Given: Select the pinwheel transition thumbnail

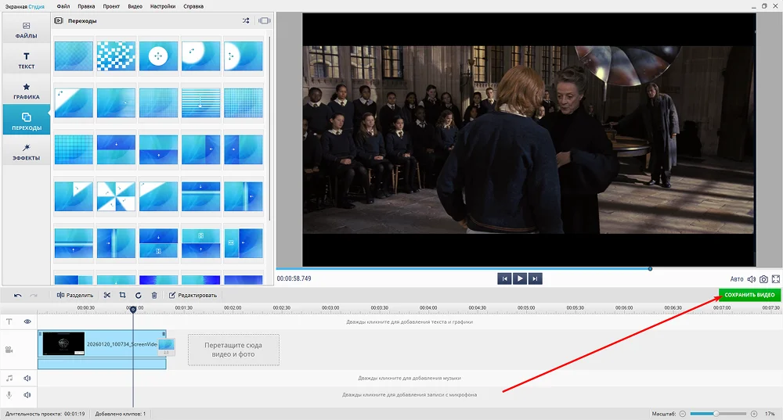Looking at the screenshot, I should [x=116, y=196].
